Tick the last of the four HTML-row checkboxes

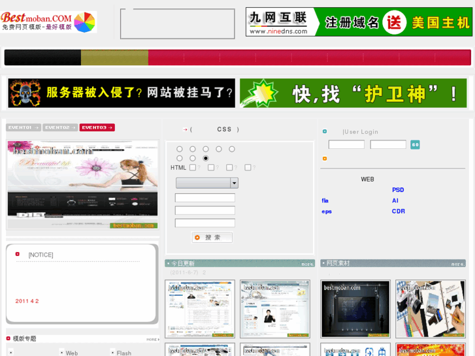pyautogui.click(x=248, y=167)
